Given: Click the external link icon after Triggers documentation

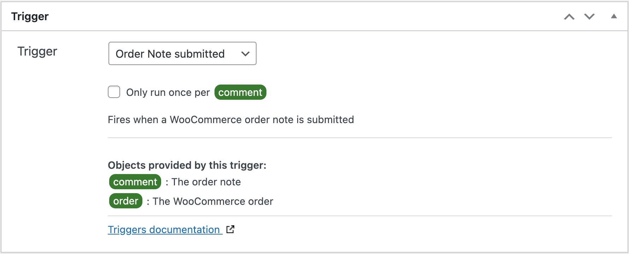Looking at the screenshot, I should click(x=230, y=229).
